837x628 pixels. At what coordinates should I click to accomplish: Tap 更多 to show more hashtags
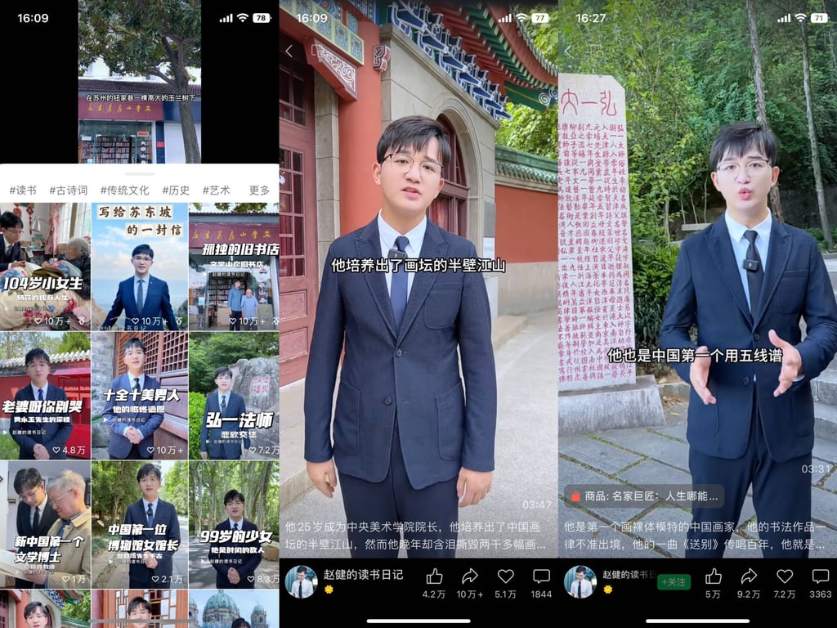pyautogui.click(x=259, y=190)
